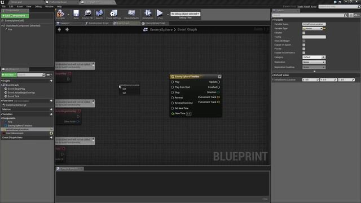Screen dimensions: 361x203
Task: Collapse the Graphs section
Action: [2, 81]
